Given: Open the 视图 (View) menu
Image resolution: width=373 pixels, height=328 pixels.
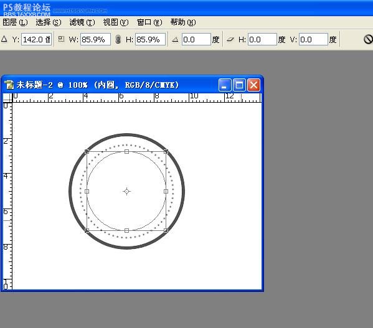Looking at the screenshot, I should (116, 22).
